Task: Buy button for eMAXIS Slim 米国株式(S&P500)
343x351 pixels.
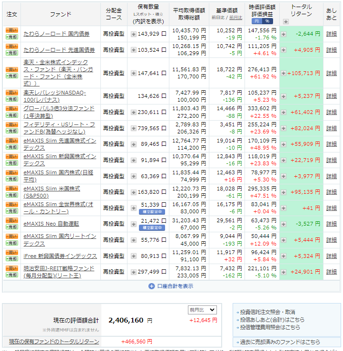Action: click(12, 188)
